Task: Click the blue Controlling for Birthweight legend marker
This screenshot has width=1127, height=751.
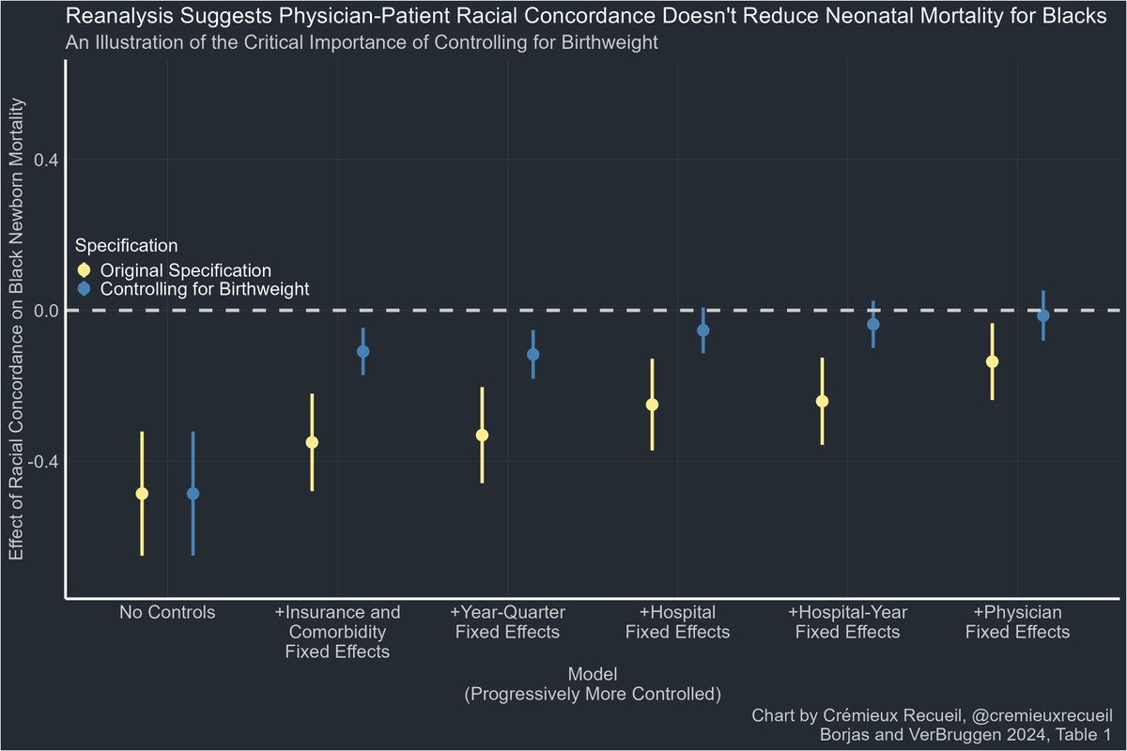Action: pos(84,289)
